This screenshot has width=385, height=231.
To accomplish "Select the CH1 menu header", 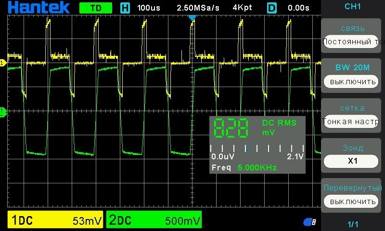I will point(353,7).
